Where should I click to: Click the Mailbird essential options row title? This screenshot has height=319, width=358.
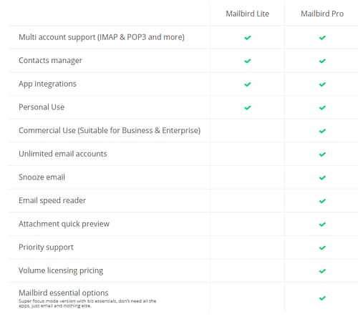pos(64,293)
